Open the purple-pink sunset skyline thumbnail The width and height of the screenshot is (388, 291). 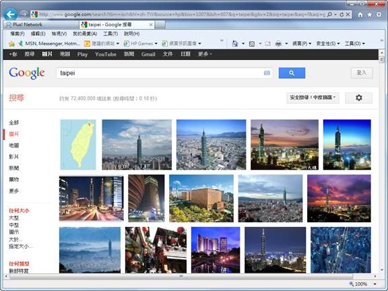click(x=339, y=198)
